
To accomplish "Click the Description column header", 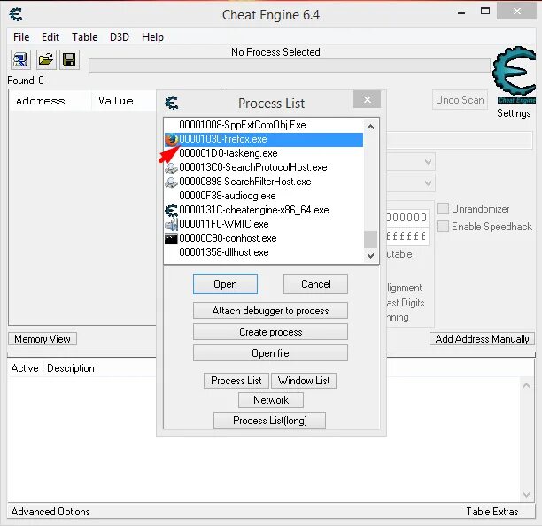I will tap(71, 368).
